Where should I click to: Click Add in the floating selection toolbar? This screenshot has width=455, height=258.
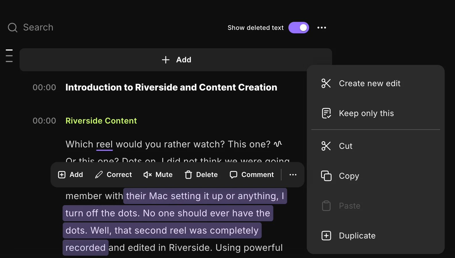coord(70,175)
